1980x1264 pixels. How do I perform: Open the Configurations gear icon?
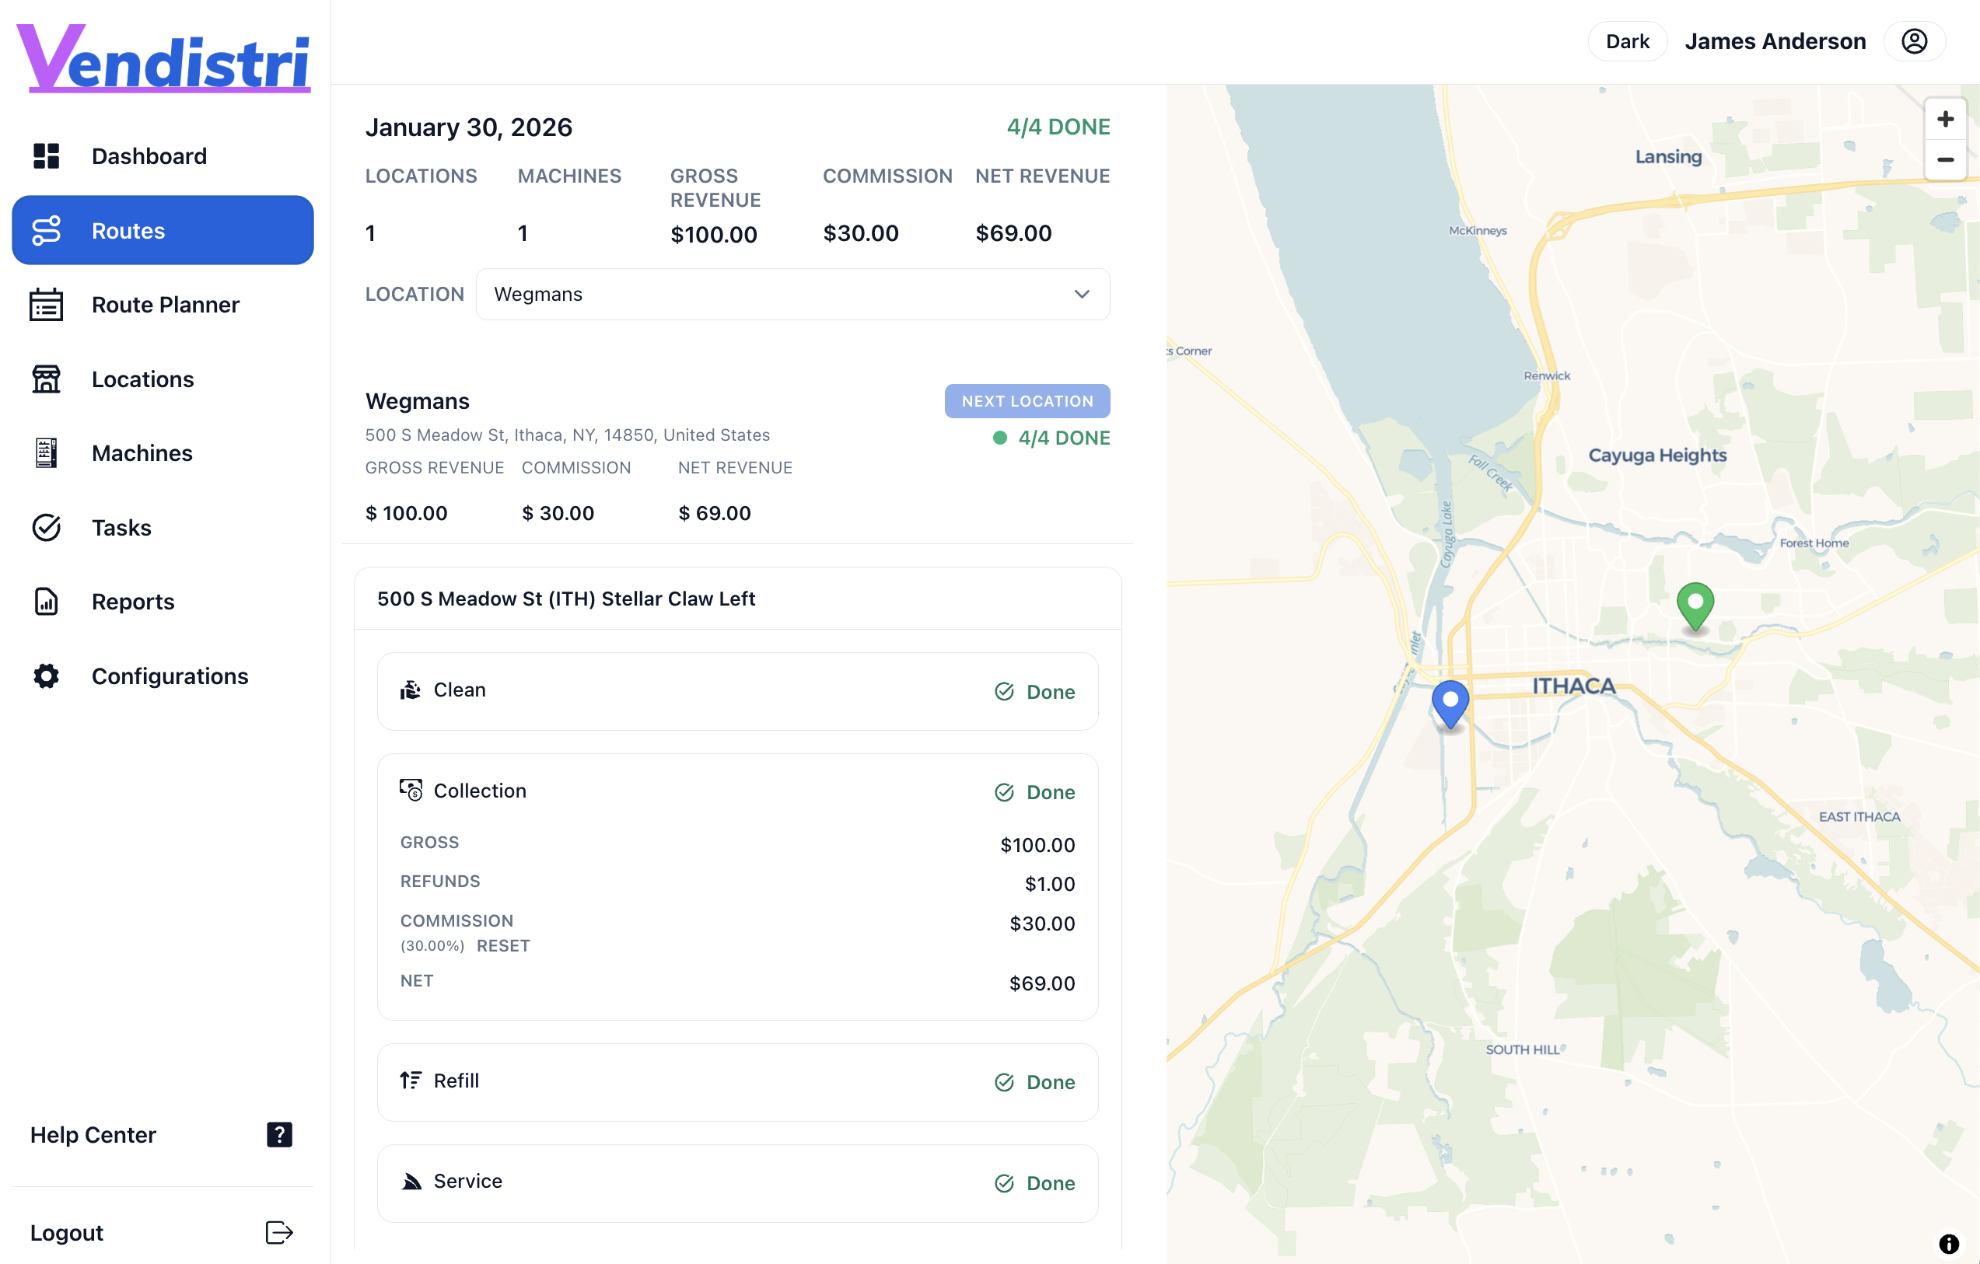tap(45, 676)
